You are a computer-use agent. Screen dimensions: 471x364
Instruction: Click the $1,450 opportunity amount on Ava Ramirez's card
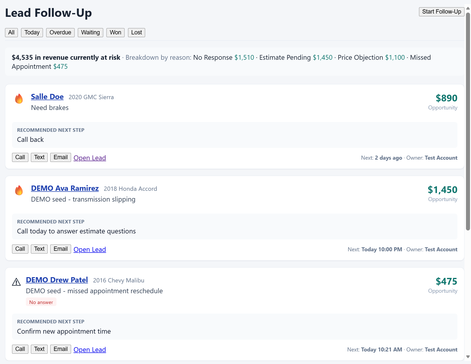pos(442,190)
